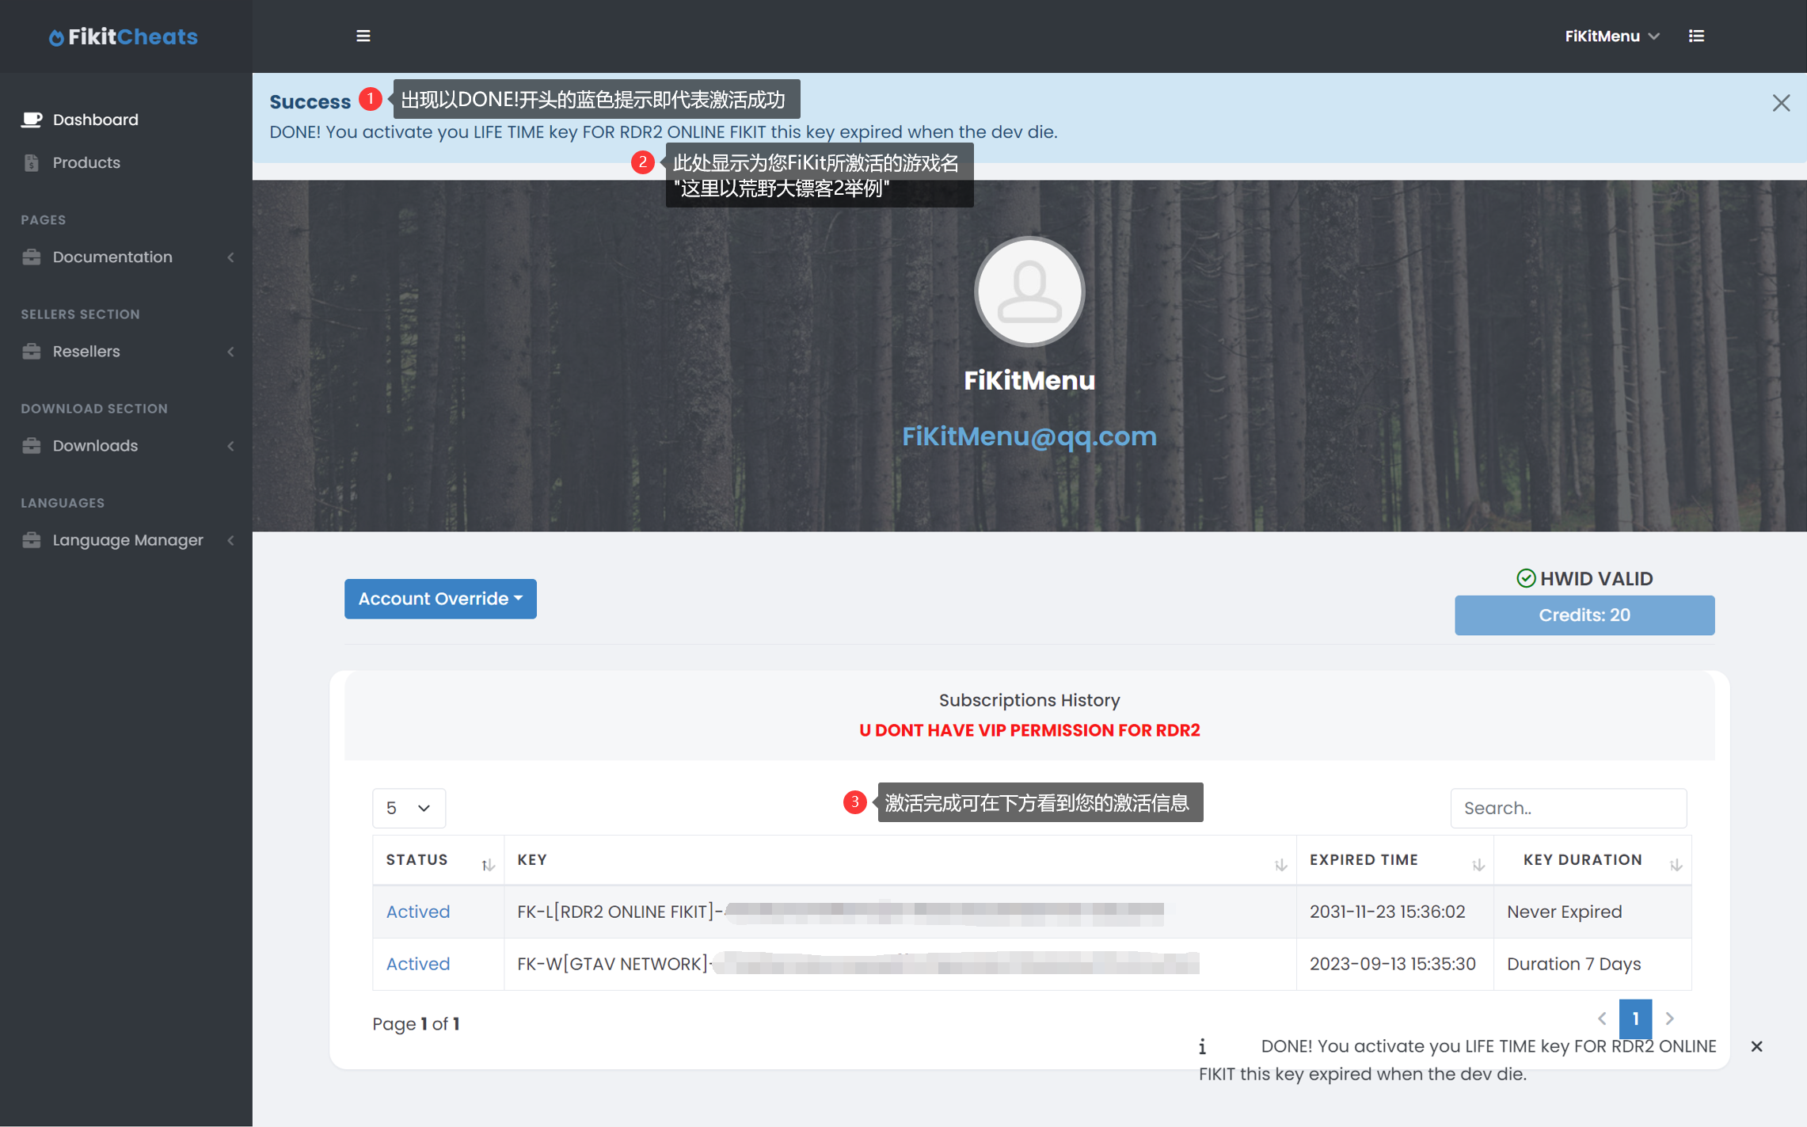Image resolution: width=1807 pixels, height=1127 pixels.
Task: Open the rows-per-page dropdown showing 5
Action: coord(409,808)
